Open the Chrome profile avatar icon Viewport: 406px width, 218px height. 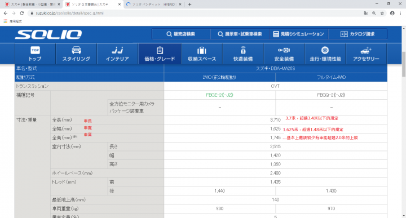click(x=392, y=13)
